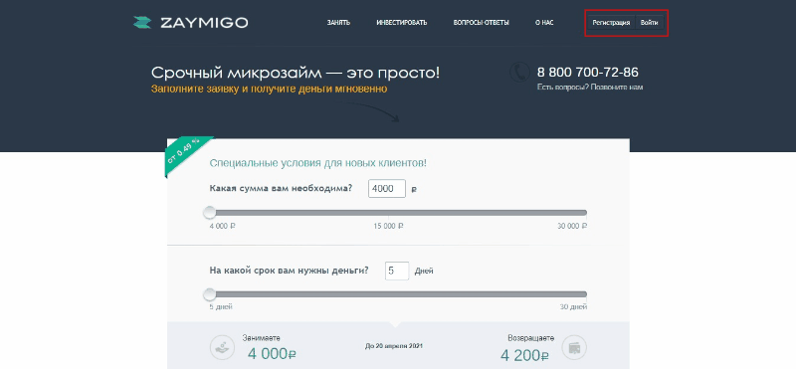Click the ZAYMIGO brand name
796x369 pixels.
click(204, 23)
